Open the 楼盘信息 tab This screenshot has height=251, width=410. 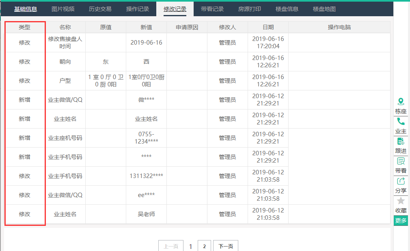click(287, 9)
